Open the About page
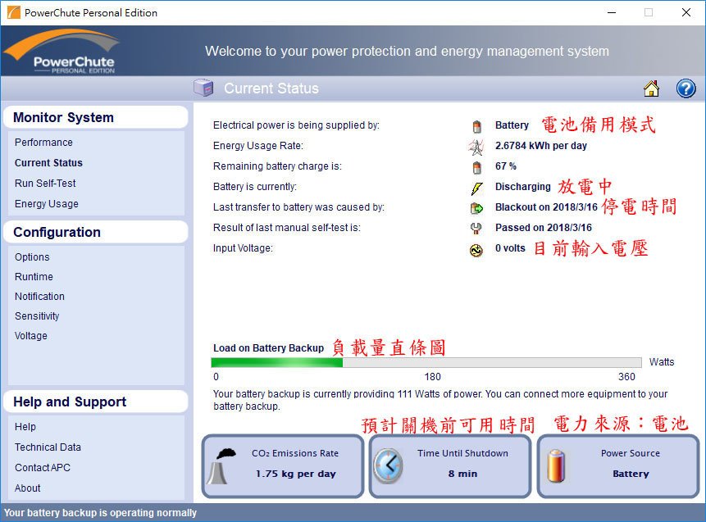The width and height of the screenshot is (706, 522). 27,488
